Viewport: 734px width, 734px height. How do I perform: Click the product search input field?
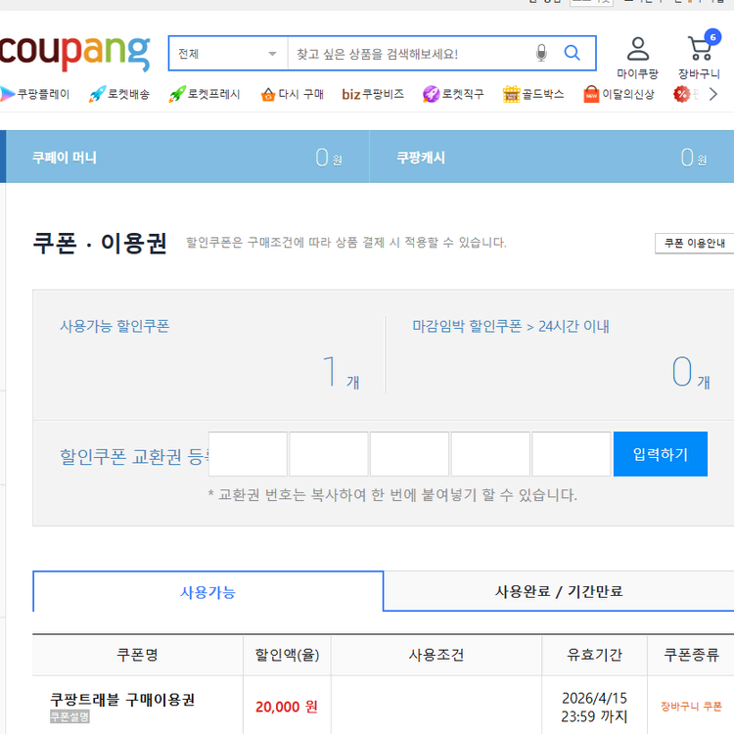pos(411,54)
